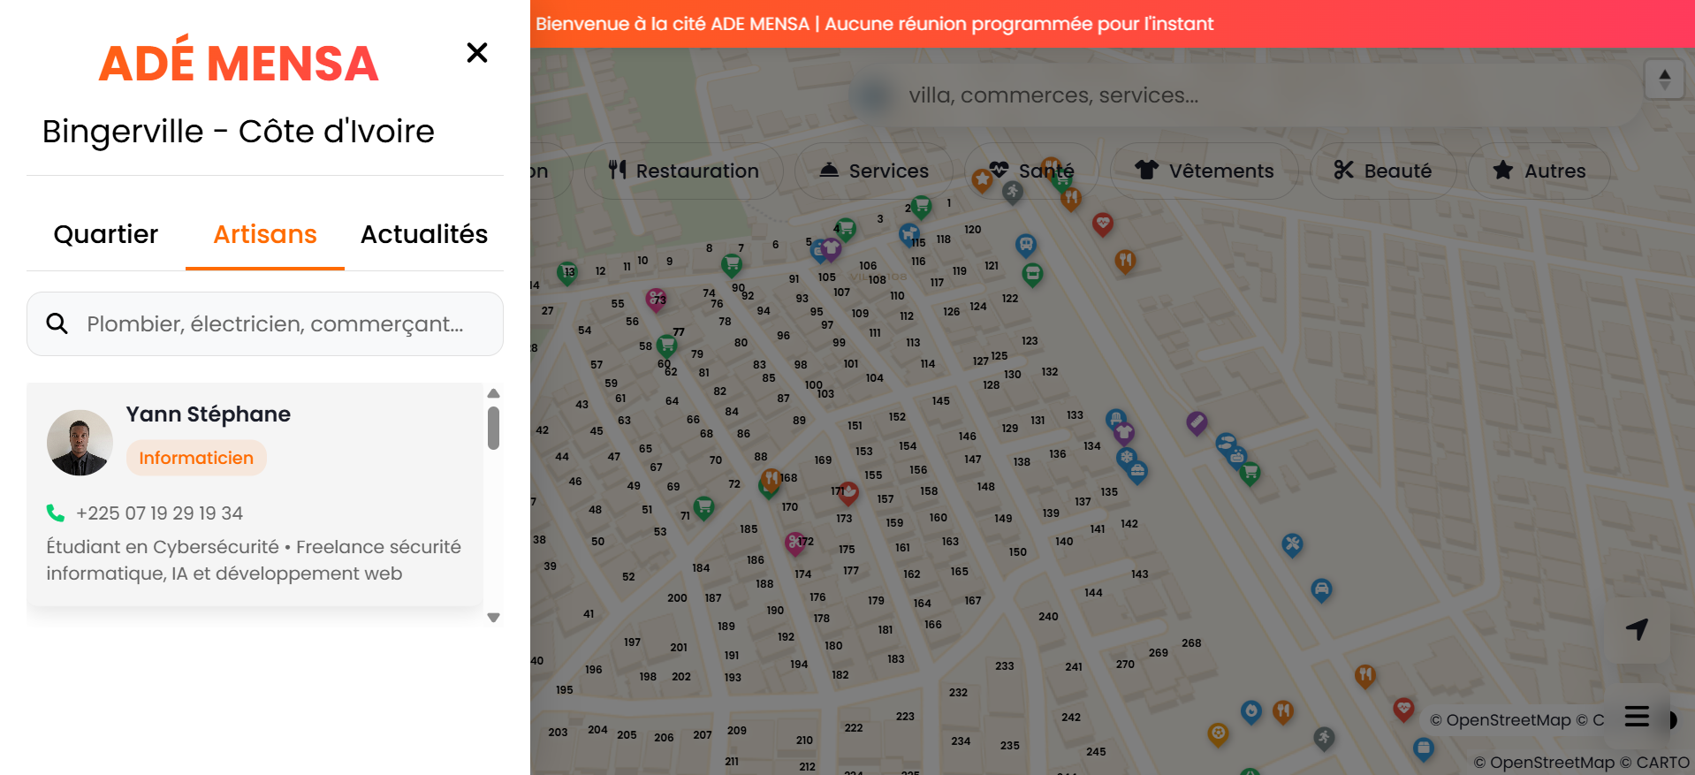Click the blue footprint map marker
1695x775 pixels.
tap(1226, 444)
